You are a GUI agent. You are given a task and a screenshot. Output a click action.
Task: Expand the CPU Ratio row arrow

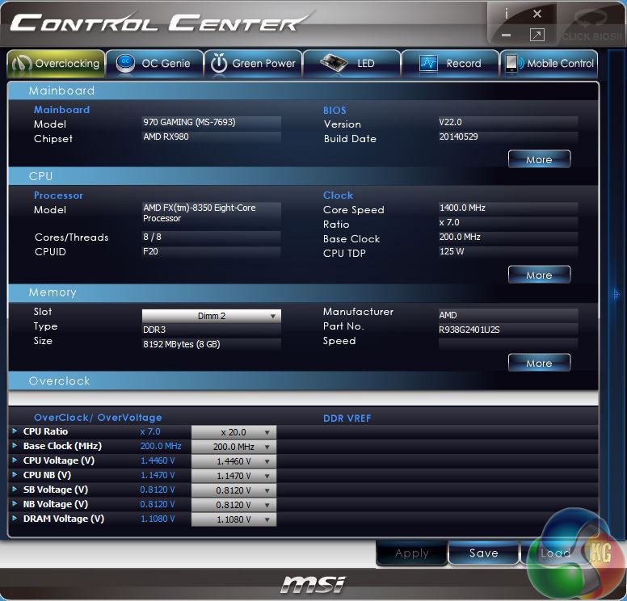[15, 431]
